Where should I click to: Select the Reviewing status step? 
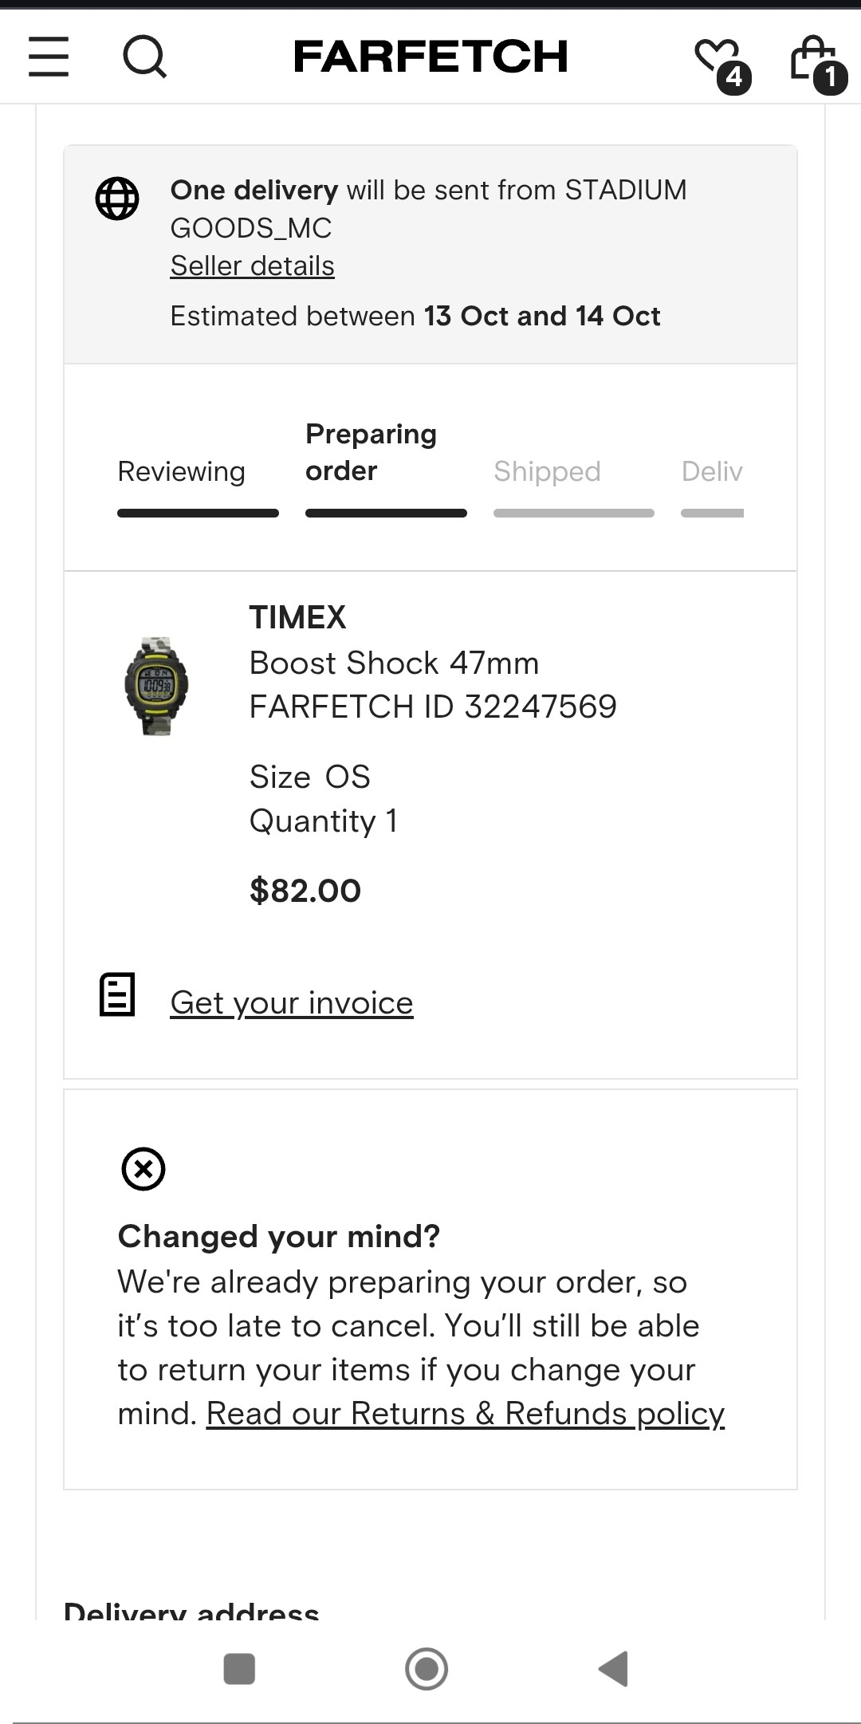pos(182,472)
